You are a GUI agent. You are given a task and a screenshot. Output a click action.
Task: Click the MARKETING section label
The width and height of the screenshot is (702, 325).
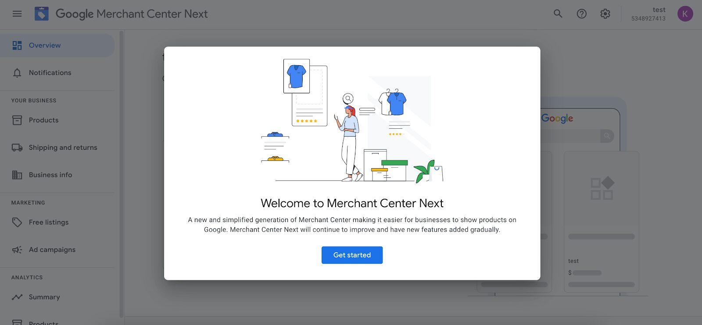tap(28, 203)
